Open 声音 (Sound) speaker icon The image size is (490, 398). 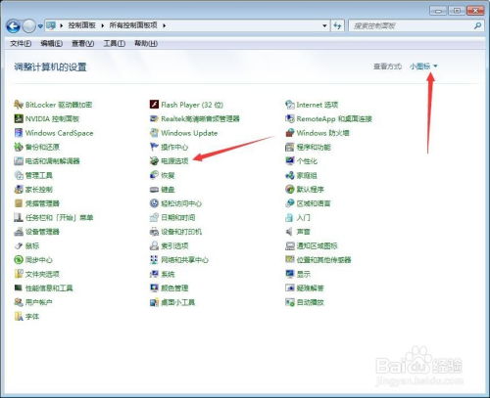click(x=290, y=232)
